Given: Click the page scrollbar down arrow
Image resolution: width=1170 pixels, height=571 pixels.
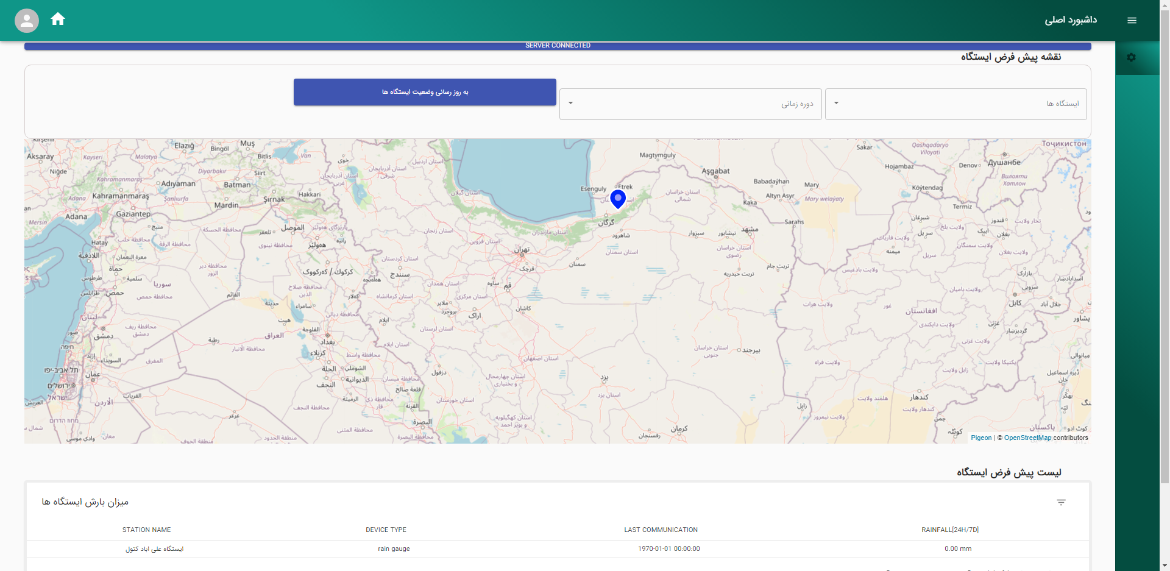Looking at the screenshot, I should 1165,566.
